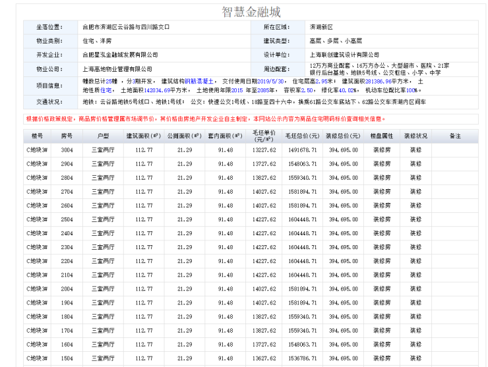Click 91.48 in room 2704 row

[x=226, y=192]
